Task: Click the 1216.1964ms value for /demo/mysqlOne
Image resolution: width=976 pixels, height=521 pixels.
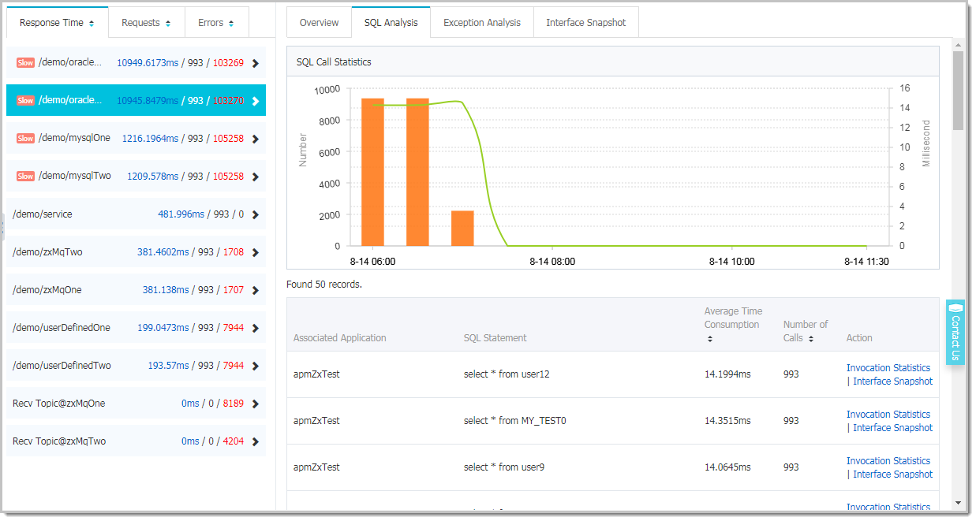Action: [150, 139]
